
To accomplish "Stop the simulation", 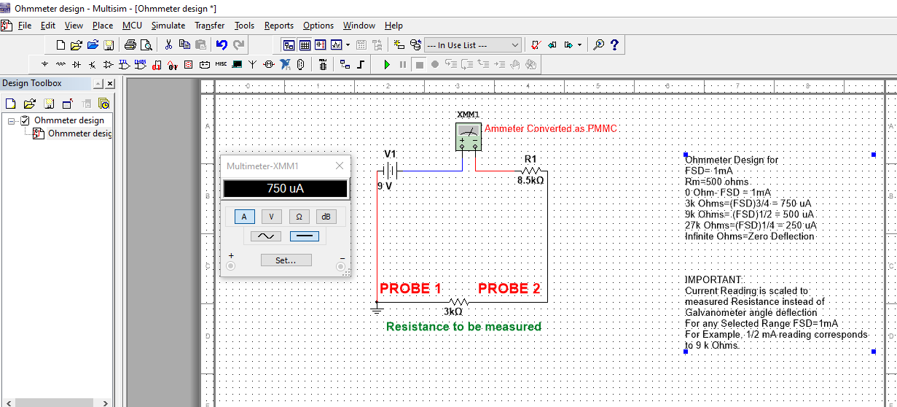I will pyautogui.click(x=419, y=65).
